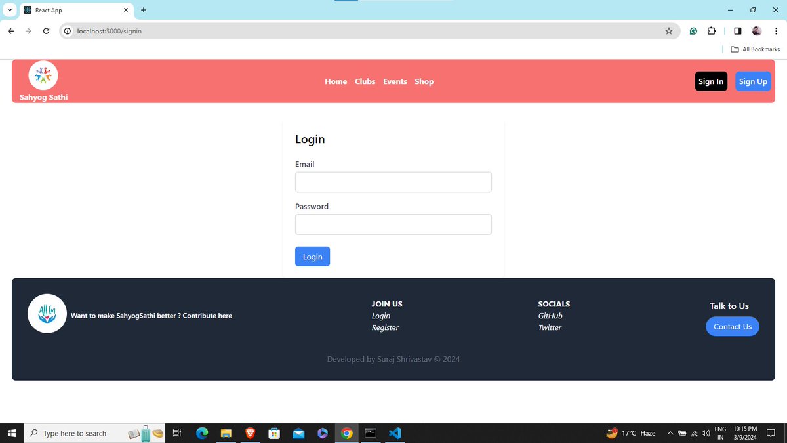This screenshot has width=787, height=443.
Task: Click the Sahyog Sathi brand text
Action: click(43, 97)
